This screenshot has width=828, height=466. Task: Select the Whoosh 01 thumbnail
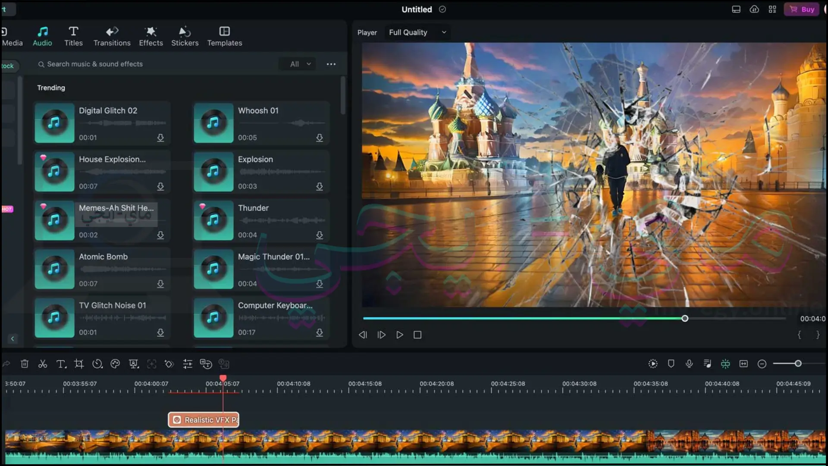pyautogui.click(x=213, y=123)
